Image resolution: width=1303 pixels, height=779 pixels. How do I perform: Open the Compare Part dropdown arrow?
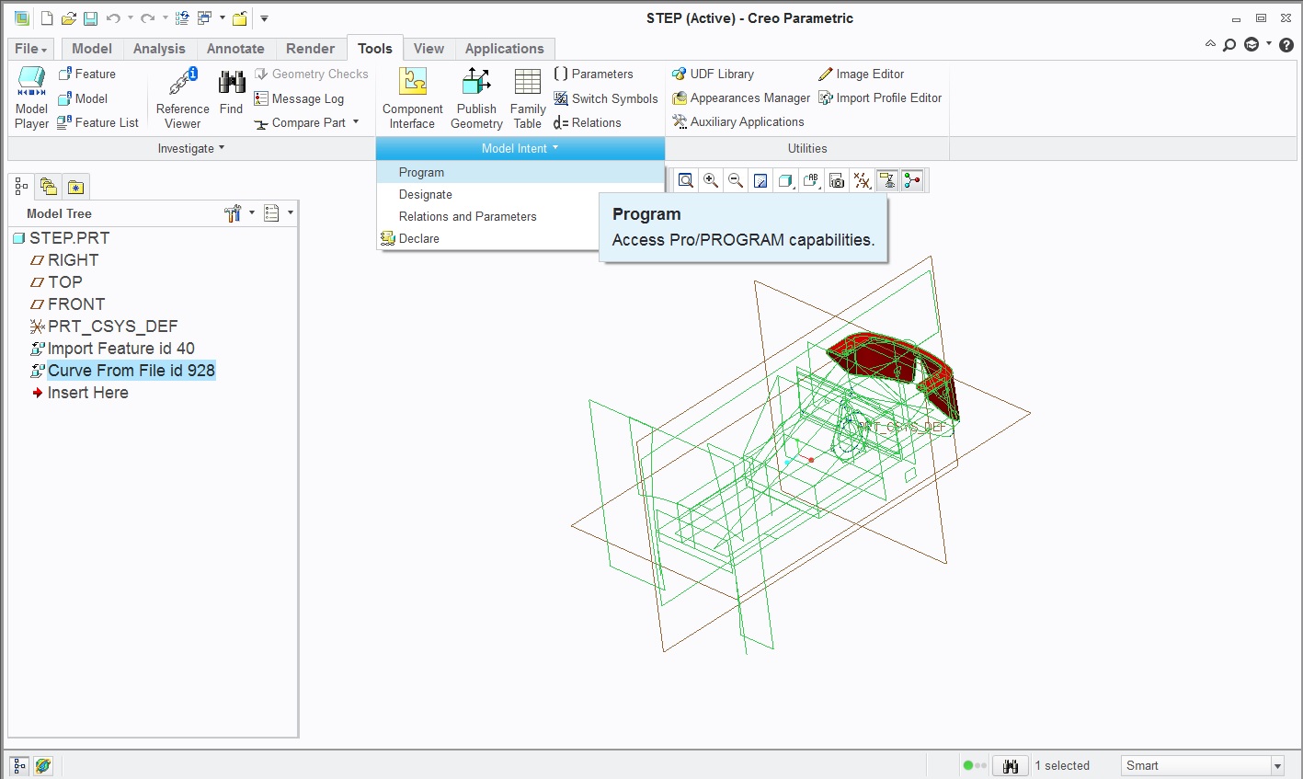tap(356, 122)
